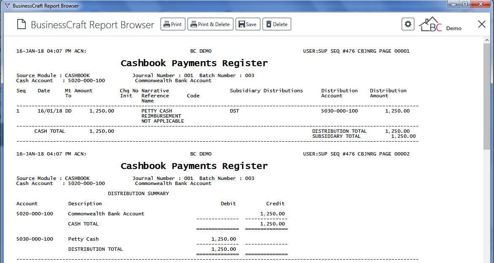Image resolution: width=494 pixels, height=263 pixels.
Task: Click 'NOT APPLICABLE' name text
Action: click(163, 121)
